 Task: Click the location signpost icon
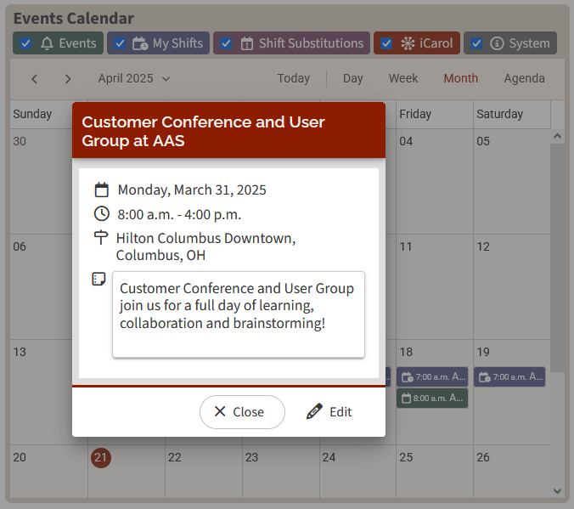(x=101, y=238)
